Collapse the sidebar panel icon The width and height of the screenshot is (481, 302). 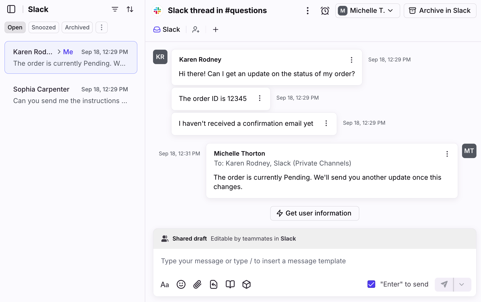[11, 9]
